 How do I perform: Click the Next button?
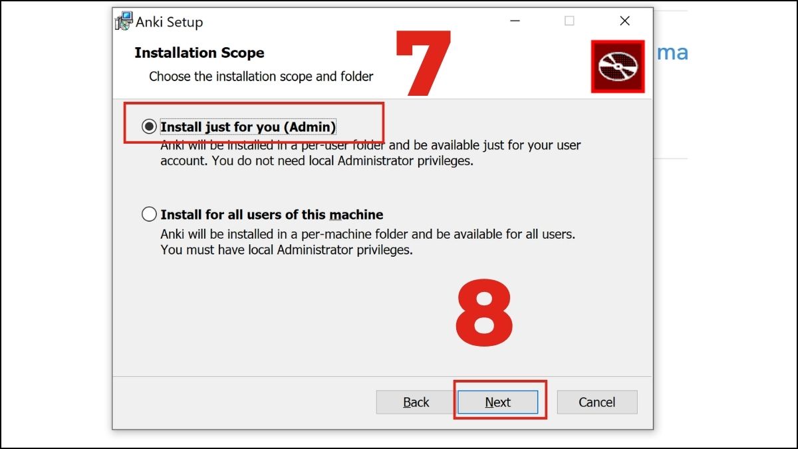point(497,402)
